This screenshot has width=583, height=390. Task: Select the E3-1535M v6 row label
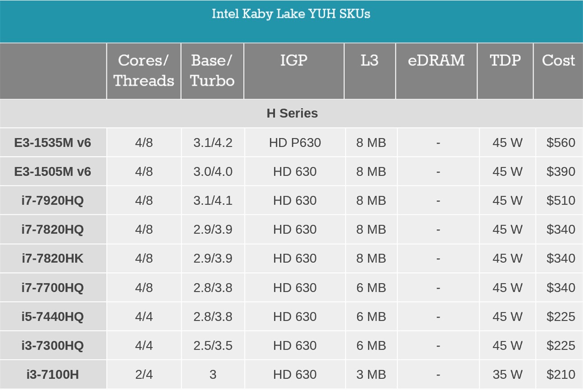[x=53, y=143]
